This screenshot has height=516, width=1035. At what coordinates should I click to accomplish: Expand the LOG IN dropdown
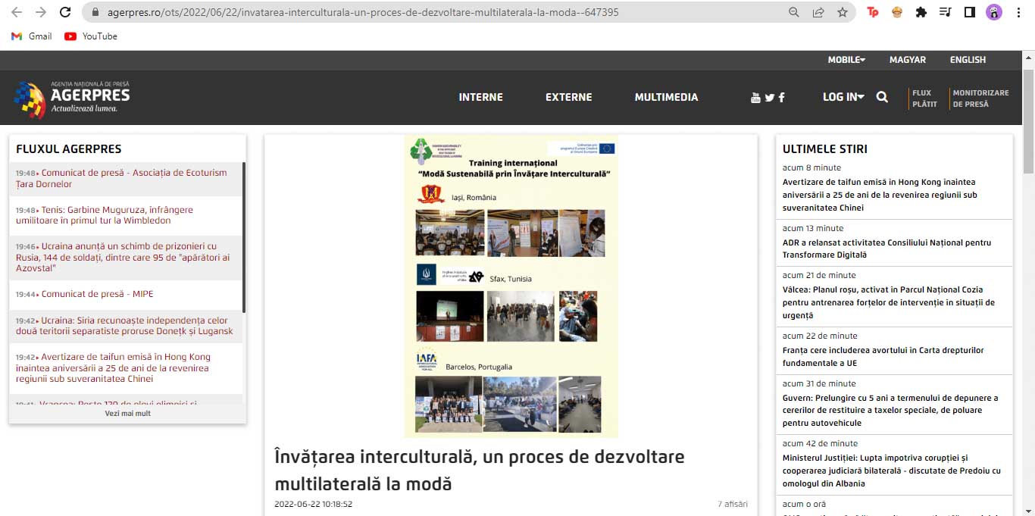843,97
